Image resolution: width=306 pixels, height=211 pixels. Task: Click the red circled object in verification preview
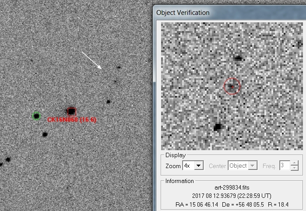232,86
